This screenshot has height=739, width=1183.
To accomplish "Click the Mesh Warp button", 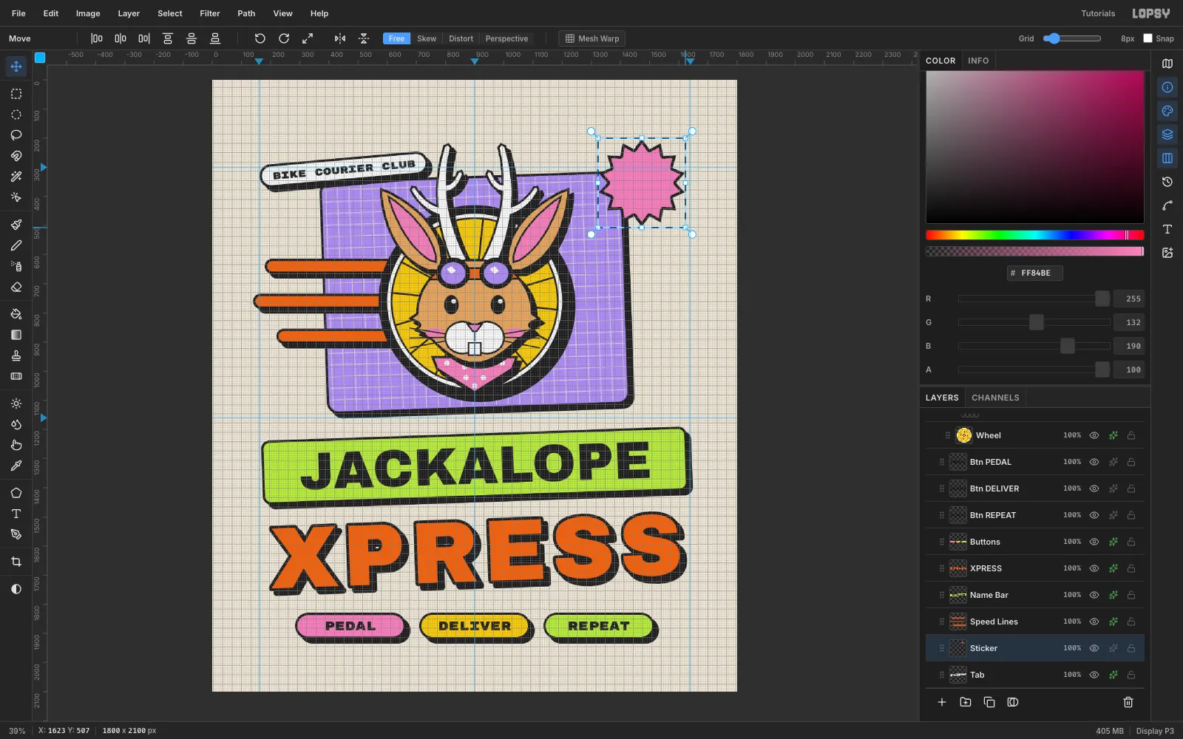I will pyautogui.click(x=591, y=38).
